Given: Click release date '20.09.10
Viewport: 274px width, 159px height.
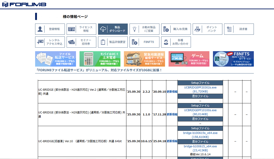Looking at the screenshot, I should point(159,92).
